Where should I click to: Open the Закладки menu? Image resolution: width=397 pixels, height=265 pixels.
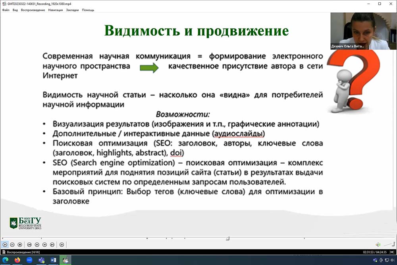point(72,10)
